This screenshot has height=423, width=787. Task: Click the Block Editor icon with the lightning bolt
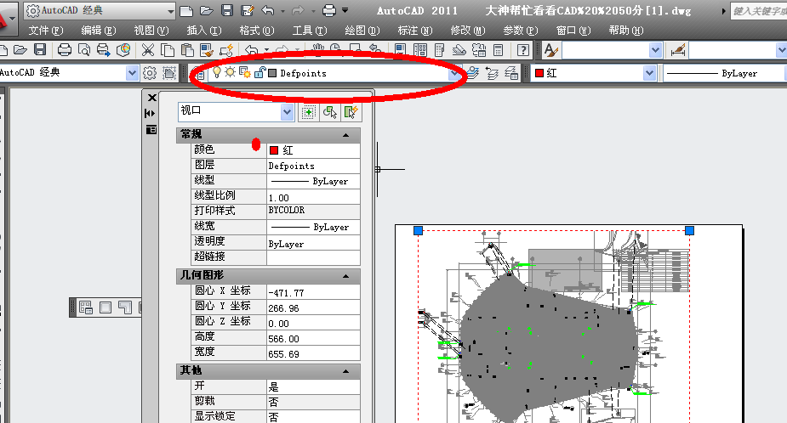point(226,49)
